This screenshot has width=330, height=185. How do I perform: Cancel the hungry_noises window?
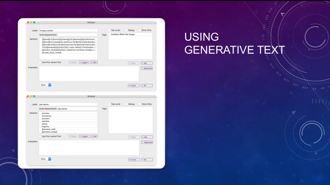pos(134,85)
